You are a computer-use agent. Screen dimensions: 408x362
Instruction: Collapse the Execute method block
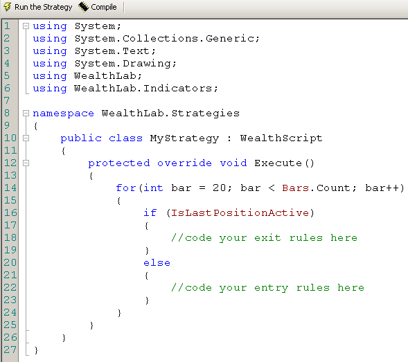pos(26,163)
